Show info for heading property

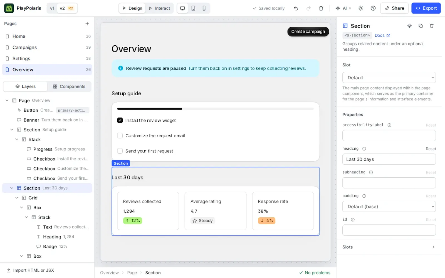pyautogui.click(x=364, y=149)
